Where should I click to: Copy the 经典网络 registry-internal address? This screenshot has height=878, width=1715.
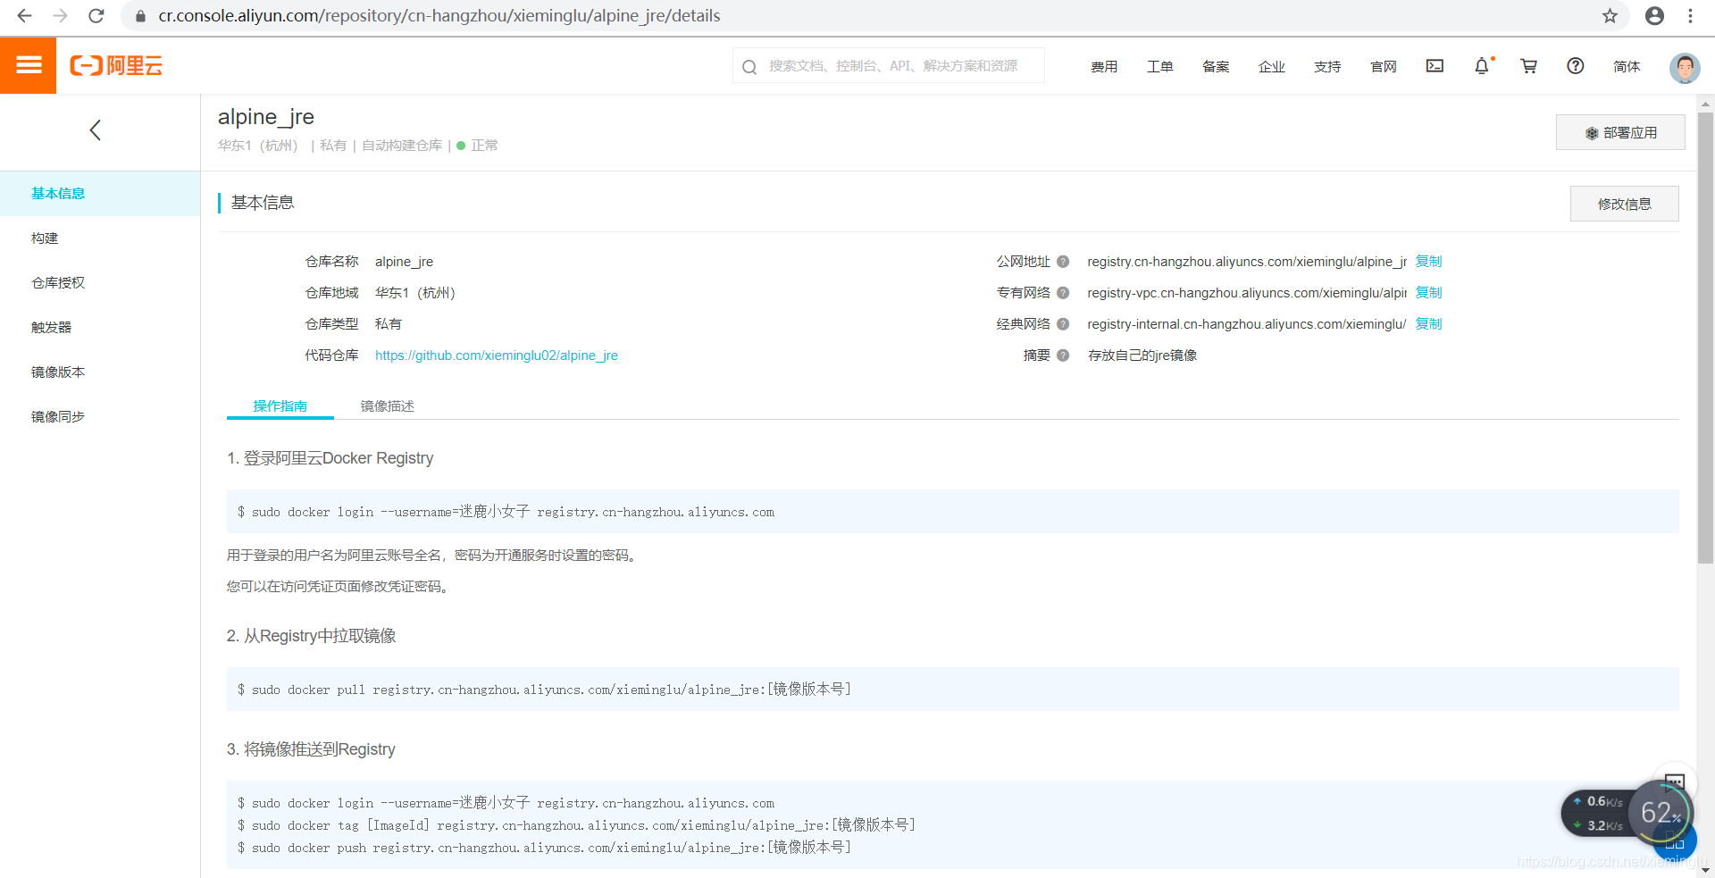pyautogui.click(x=1428, y=324)
